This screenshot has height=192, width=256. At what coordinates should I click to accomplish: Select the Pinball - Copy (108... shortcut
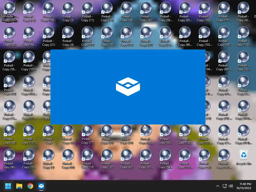(48, 12)
